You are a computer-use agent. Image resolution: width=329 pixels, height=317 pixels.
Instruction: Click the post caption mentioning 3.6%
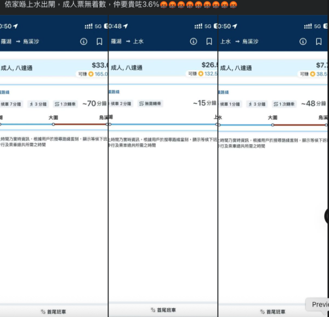[121, 4]
